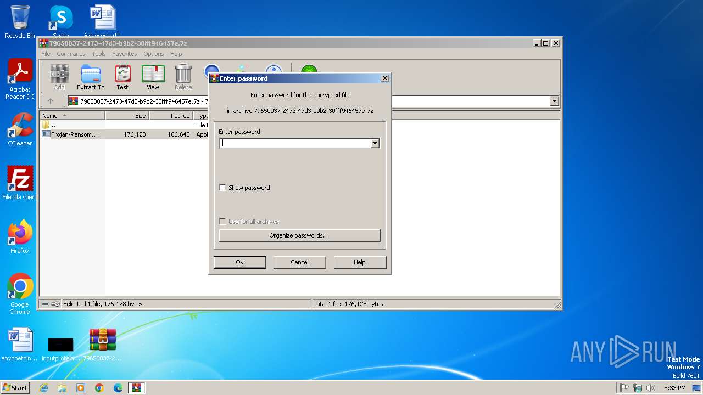703x395 pixels.
Task: Click the Start button
Action: click(15, 388)
